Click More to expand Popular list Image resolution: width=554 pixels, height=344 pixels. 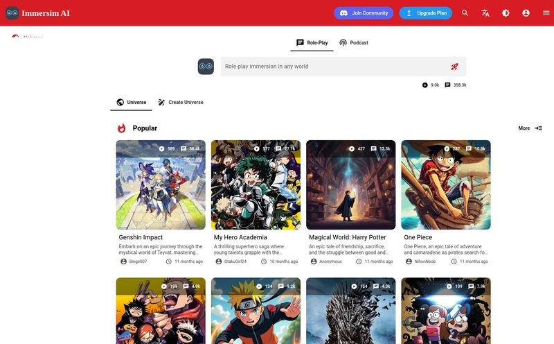click(530, 128)
